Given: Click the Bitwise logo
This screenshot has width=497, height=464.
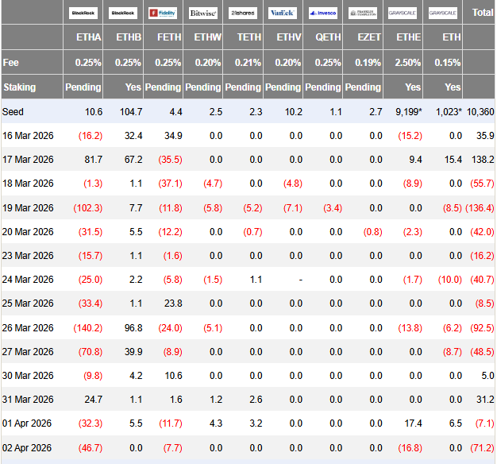Looking at the screenshot, I should (x=202, y=14).
